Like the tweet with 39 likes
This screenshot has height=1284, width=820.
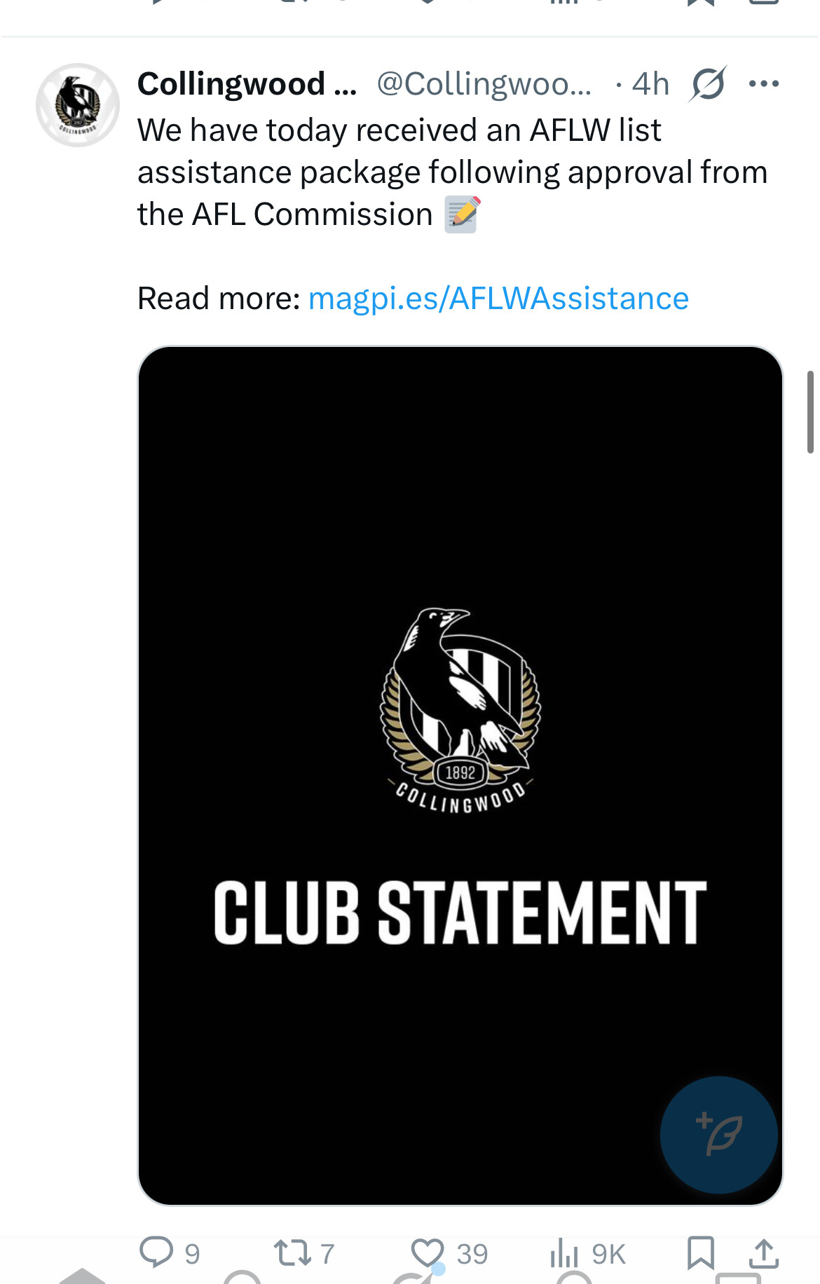tap(428, 1252)
